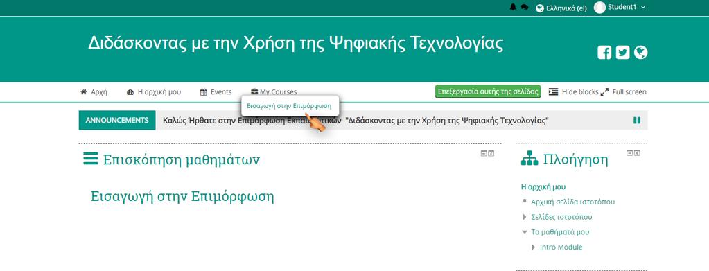The width and height of the screenshot is (709, 271).
Task: Open the notifications bell icon
Action: tap(513, 7)
